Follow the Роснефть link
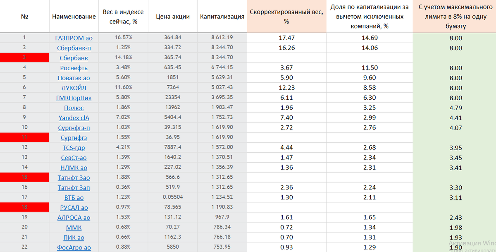Viewport: 496px width, 252px height. pyautogui.click(x=74, y=68)
